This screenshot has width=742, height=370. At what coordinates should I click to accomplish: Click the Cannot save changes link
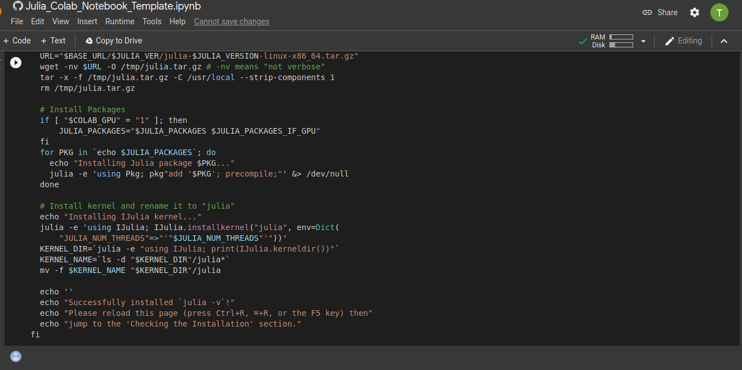click(231, 21)
